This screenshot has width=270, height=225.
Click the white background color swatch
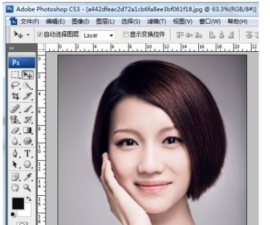tap(27, 212)
